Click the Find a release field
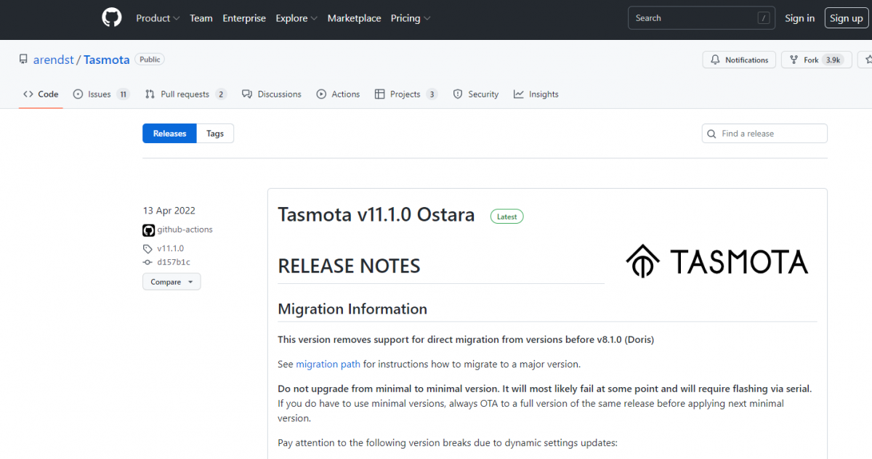Screen dimensions: 872x459 [x=764, y=134]
